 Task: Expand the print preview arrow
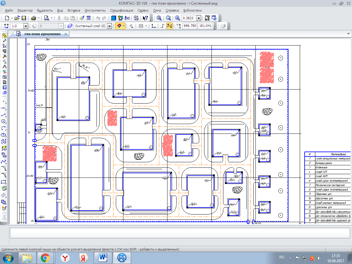(x=52, y=18)
